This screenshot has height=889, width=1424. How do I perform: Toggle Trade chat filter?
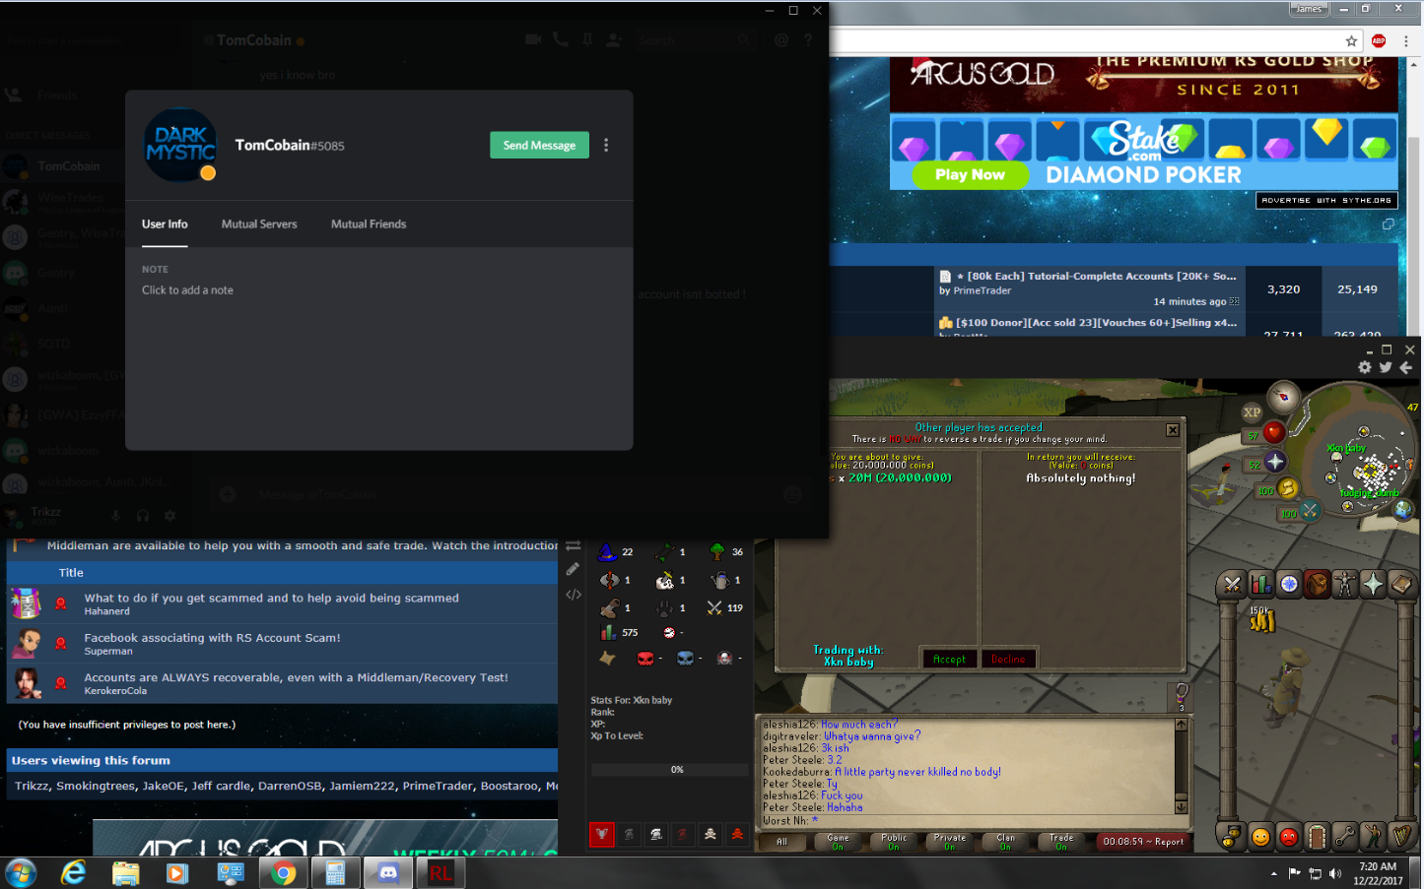1061,842
